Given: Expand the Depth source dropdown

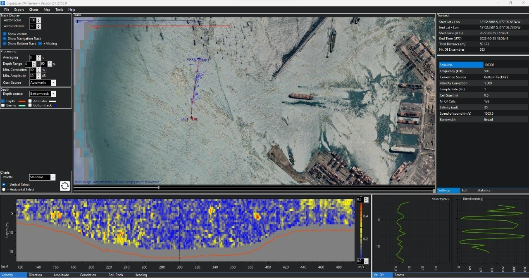Looking at the screenshot, I should (x=53, y=94).
